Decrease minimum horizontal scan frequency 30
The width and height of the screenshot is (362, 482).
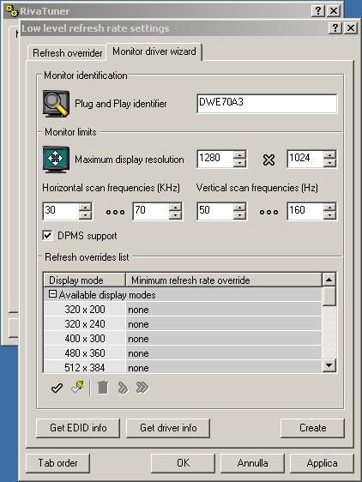coord(85,215)
